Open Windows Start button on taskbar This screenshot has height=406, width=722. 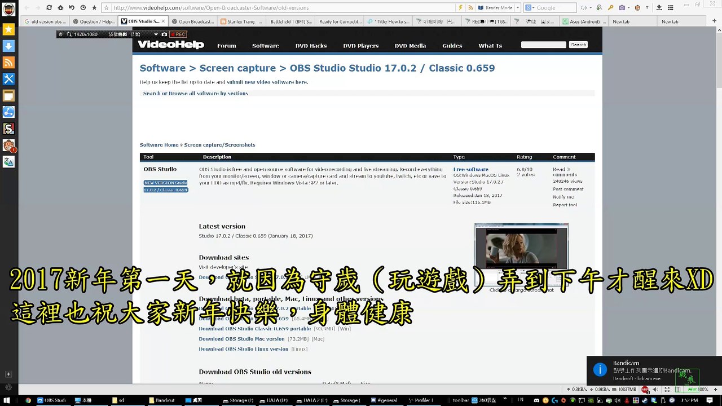point(8,400)
